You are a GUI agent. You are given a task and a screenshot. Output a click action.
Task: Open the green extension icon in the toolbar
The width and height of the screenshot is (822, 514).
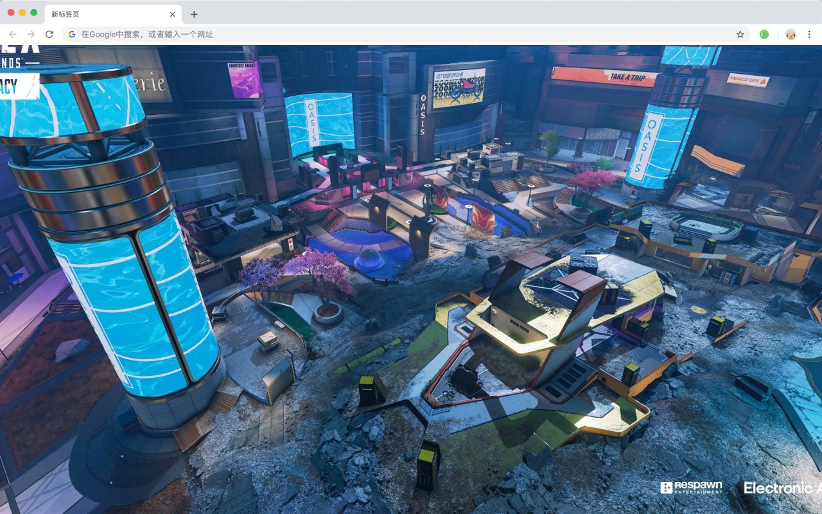point(764,34)
